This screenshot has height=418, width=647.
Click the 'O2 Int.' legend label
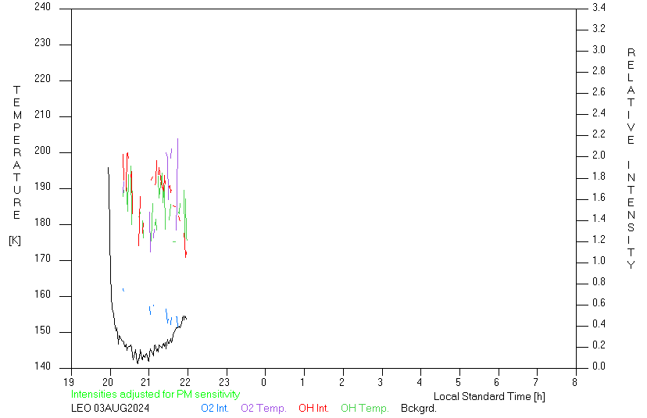215,408
